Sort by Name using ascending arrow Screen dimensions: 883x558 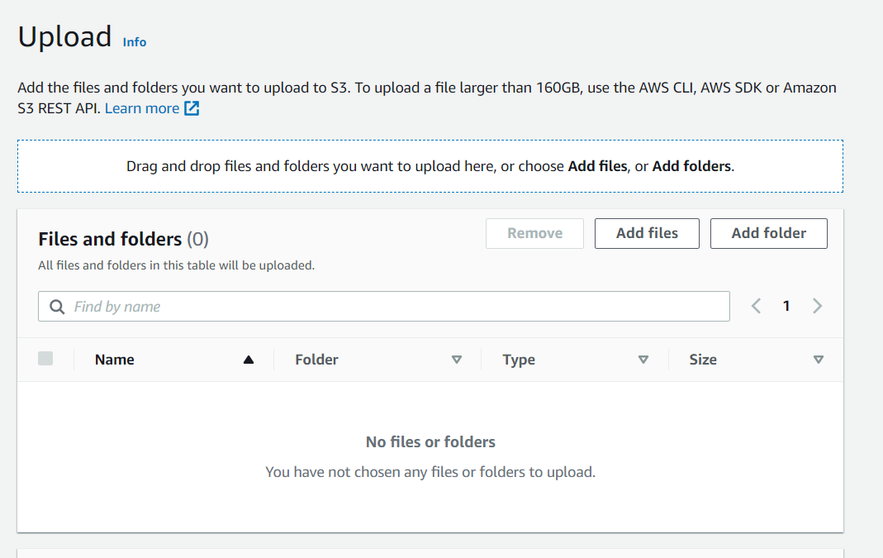click(x=249, y=360)
